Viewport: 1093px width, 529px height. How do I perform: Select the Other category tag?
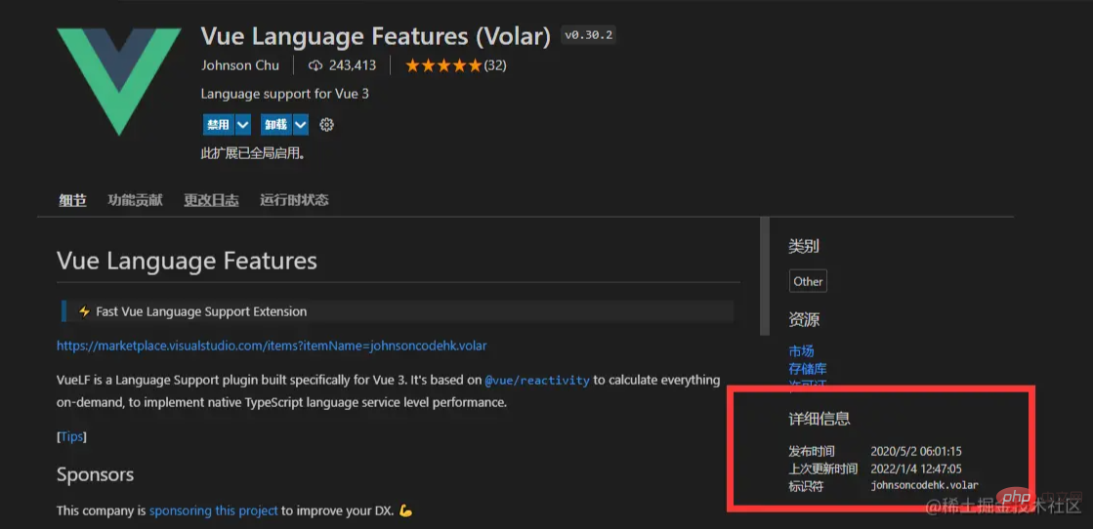click(808, 281)
